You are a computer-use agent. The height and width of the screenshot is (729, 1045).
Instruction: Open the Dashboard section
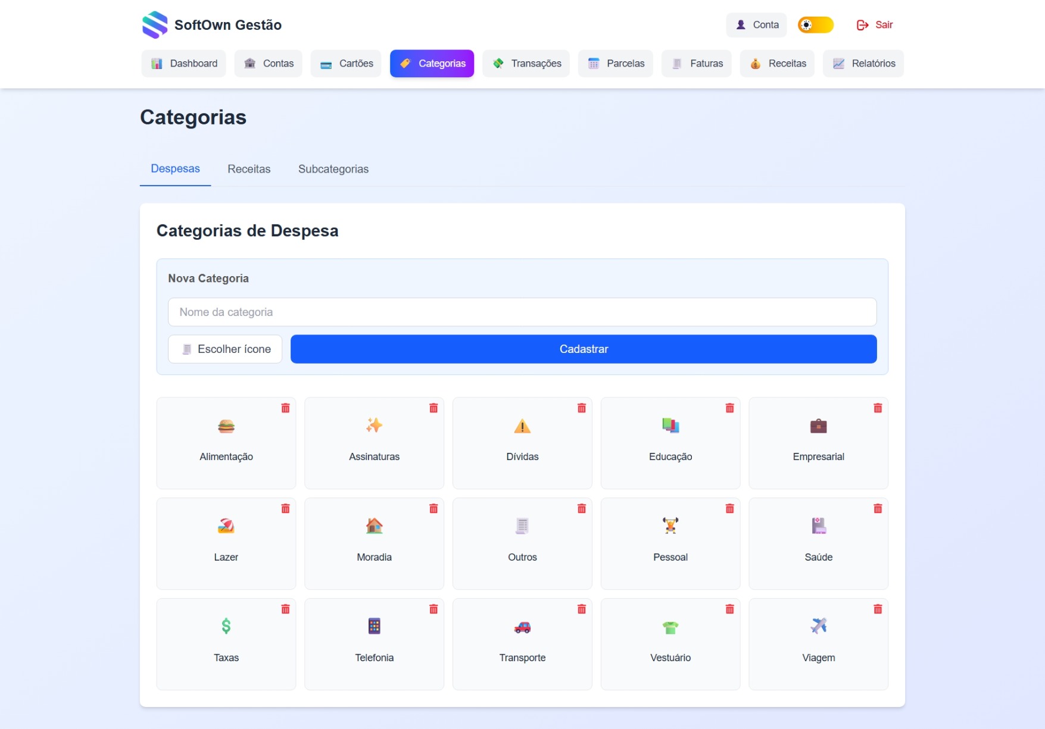[183, 63]
